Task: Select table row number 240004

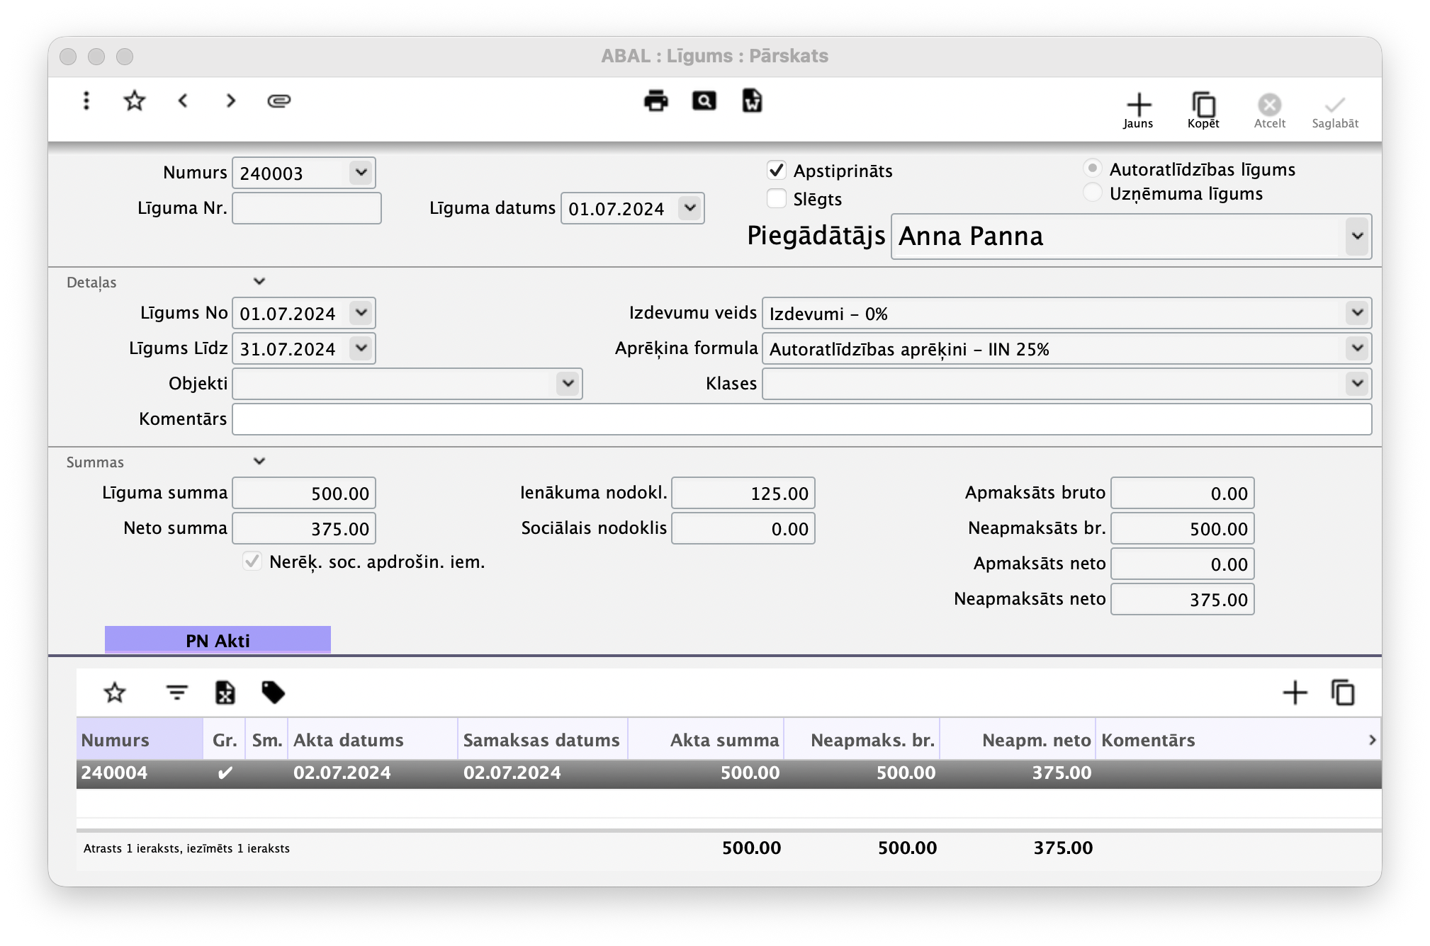Action: coord(728,773)
